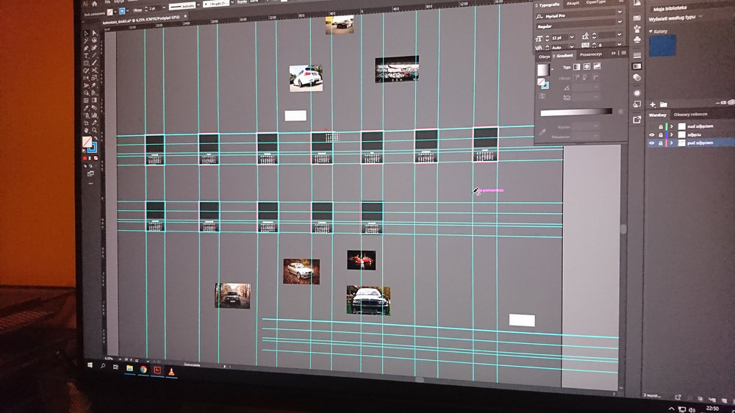
Task: Toggle visibility of 'pod zdjęciem' layer
Action: point(652,144)
